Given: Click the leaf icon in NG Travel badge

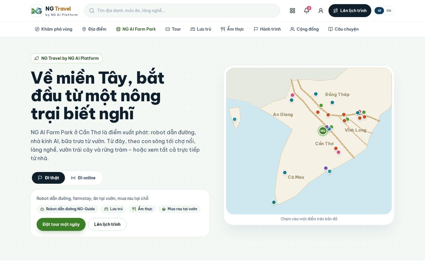Looking at the screenshot, I should tap(37, 58).
